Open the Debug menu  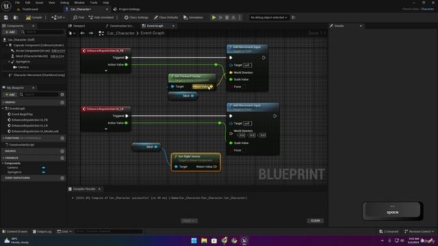(x=64, y=3)
